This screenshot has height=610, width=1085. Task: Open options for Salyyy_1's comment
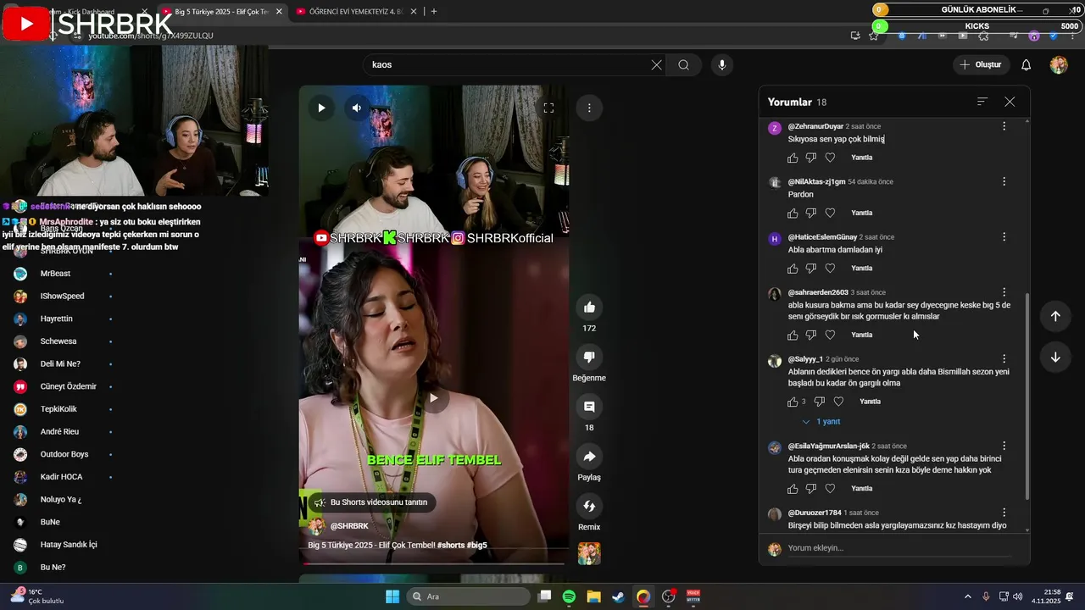click(1004, 359)
